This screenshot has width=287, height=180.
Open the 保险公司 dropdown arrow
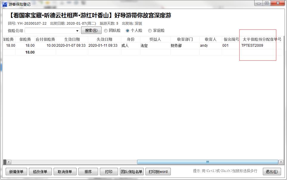(x=77, y=31)
